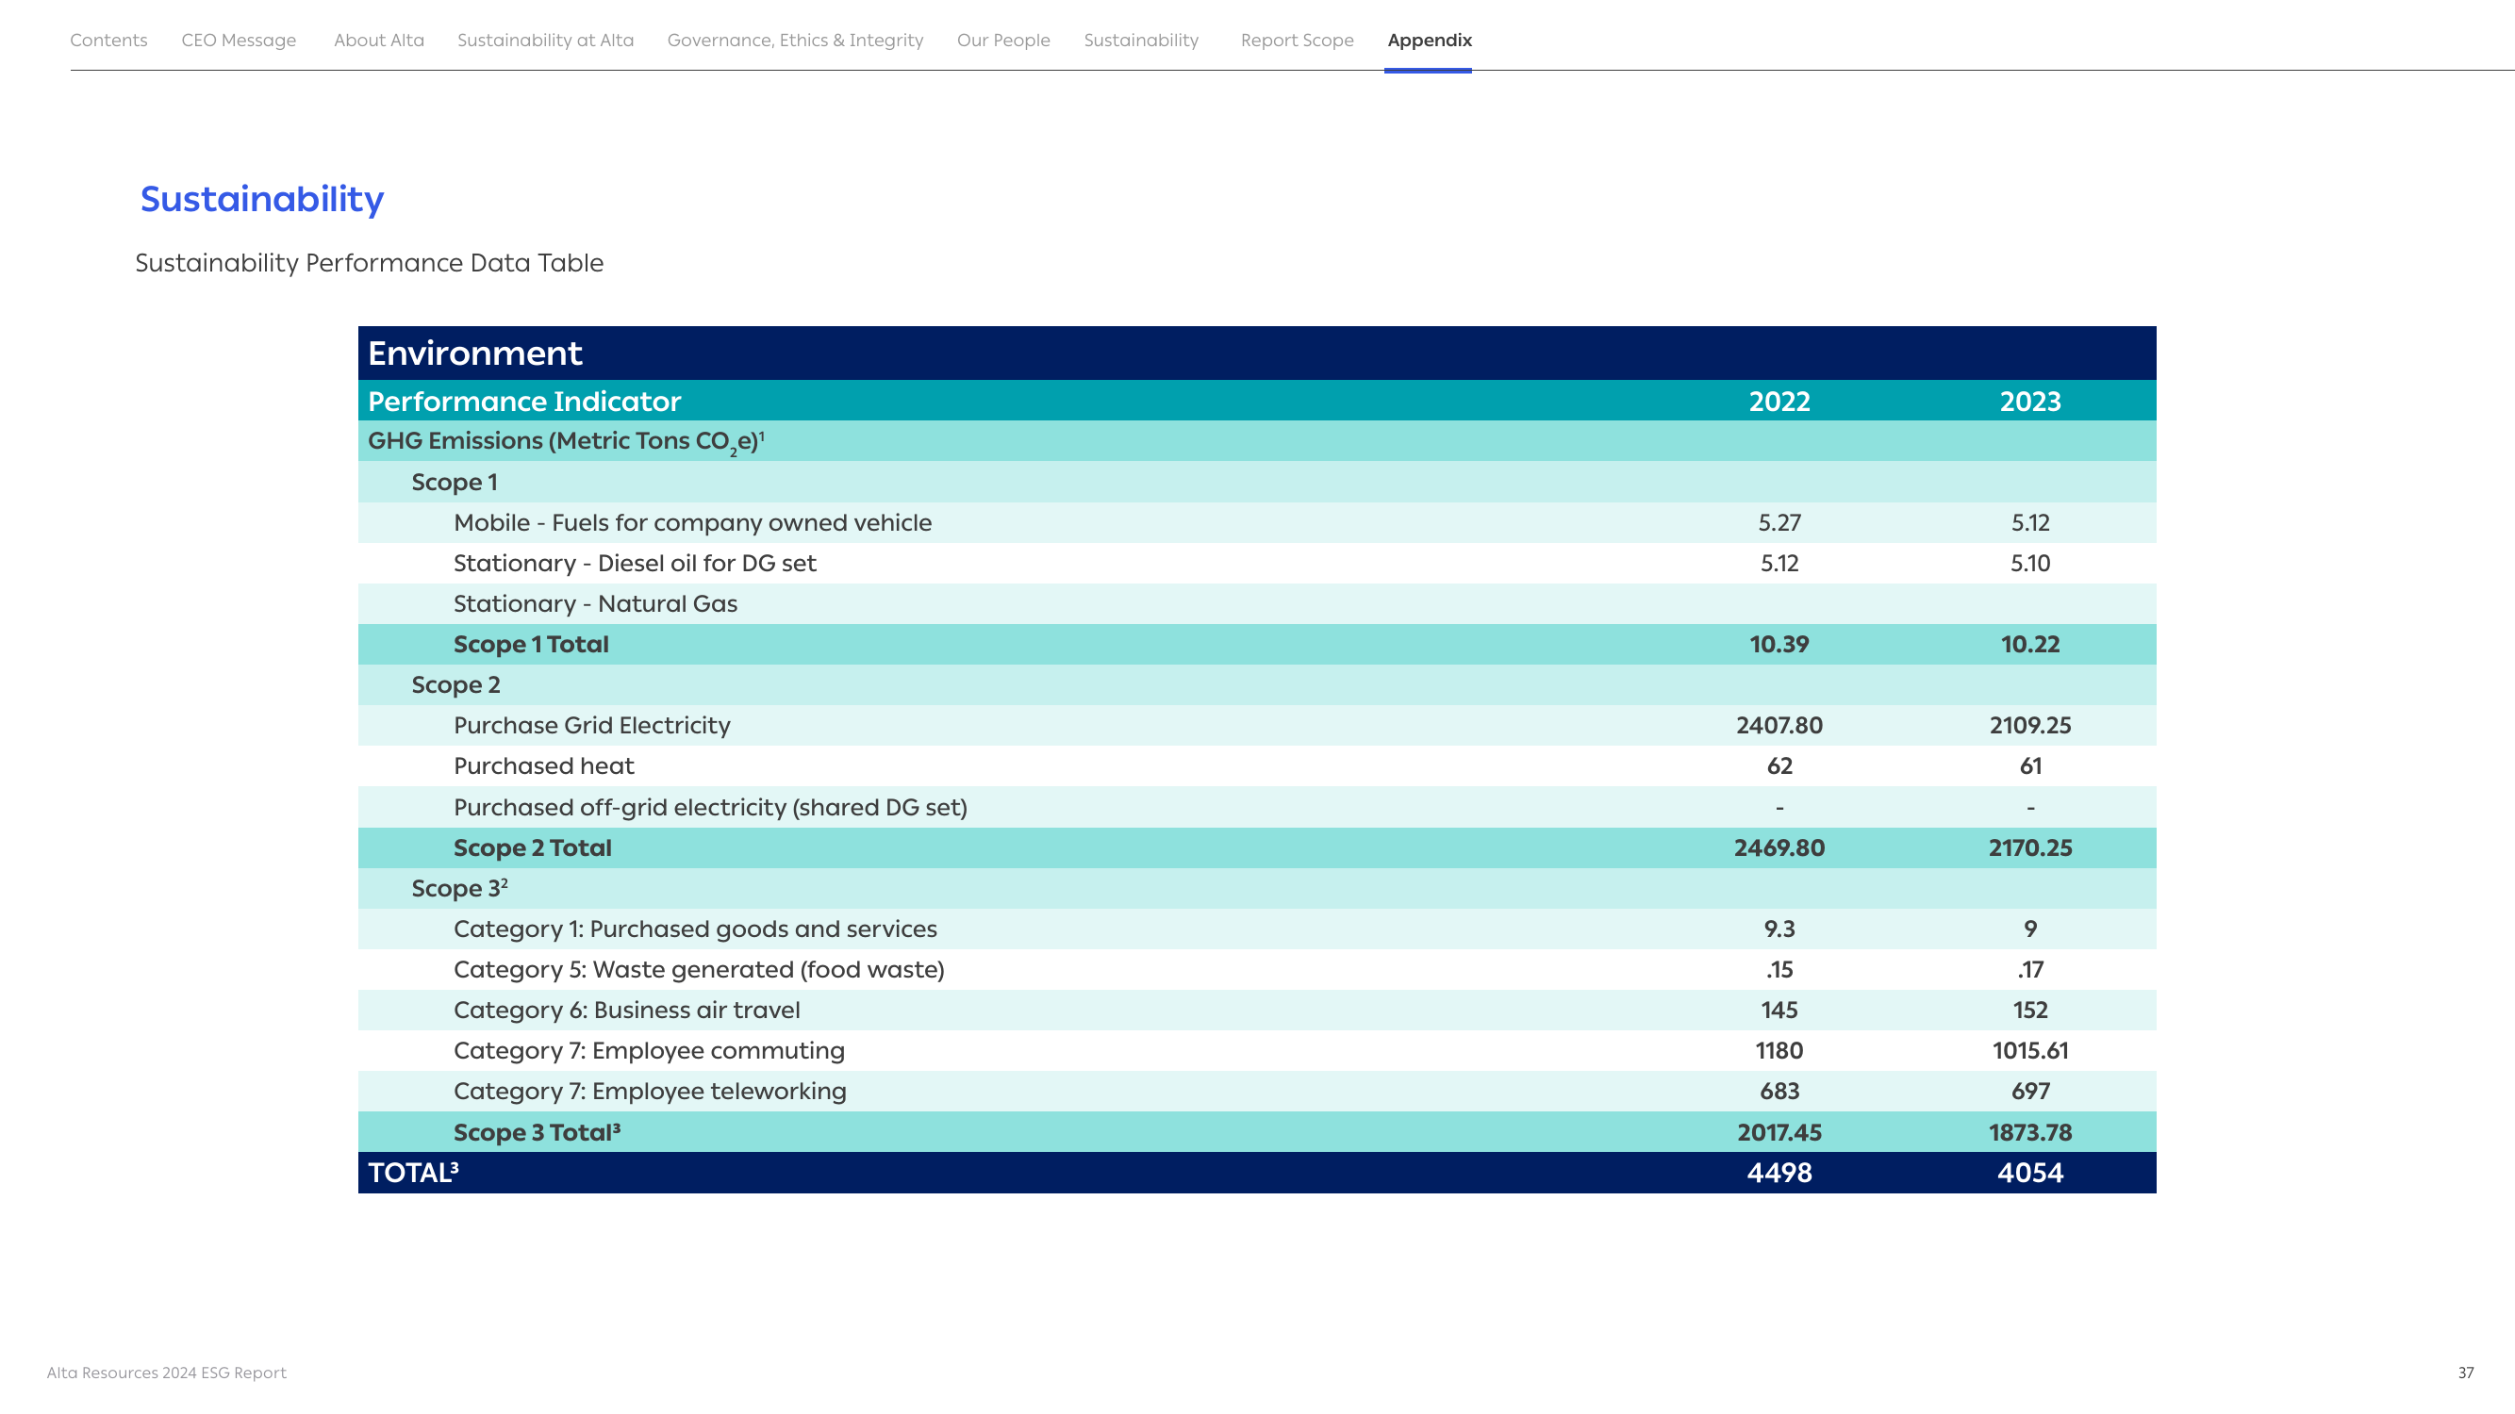This screenshot has width=2515, height=1414.
Task: Click 'Category 7: Employee teleworking' row label
Action: point(651,1092)
